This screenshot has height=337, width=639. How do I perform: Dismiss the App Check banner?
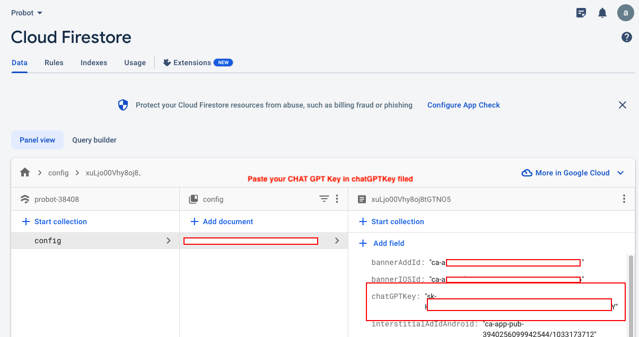[x=623, y=105]
